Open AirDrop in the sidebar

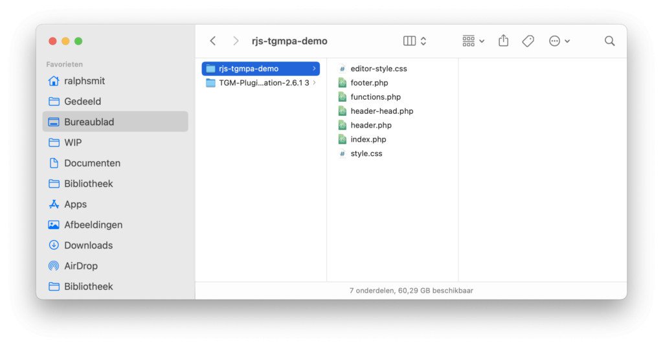(x=115, y=266)
